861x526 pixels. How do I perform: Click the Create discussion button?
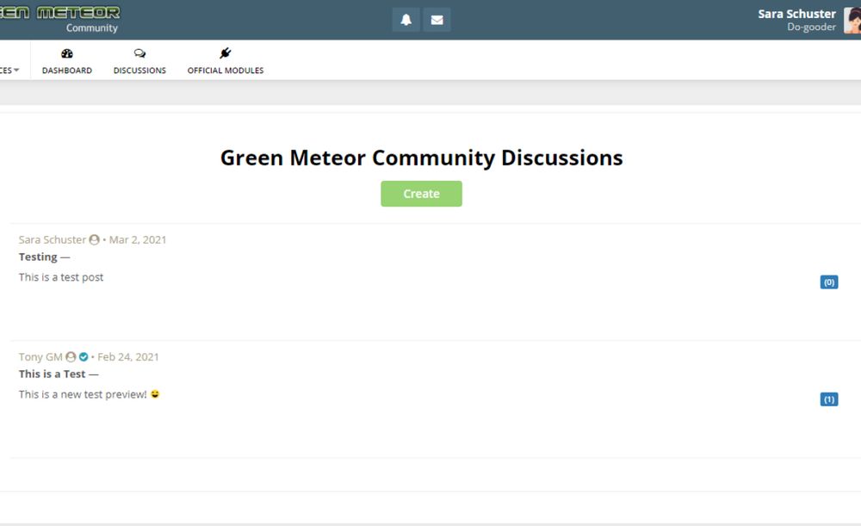coord(421,194)
